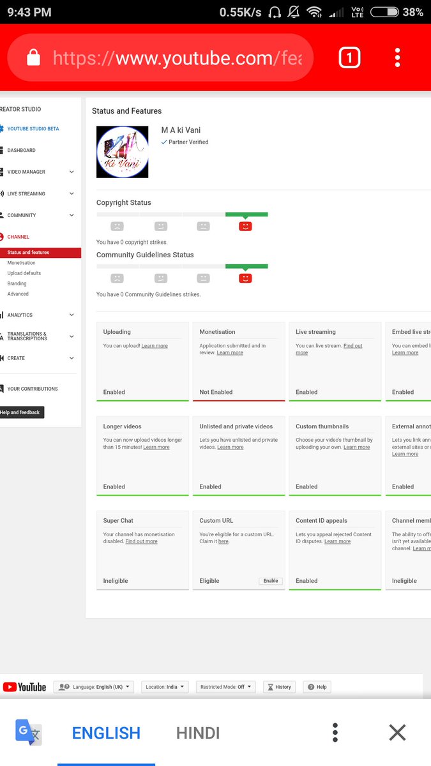Screen dimensions: 431x766
Task: Select HINDI in translate bar
Action: 198,733
